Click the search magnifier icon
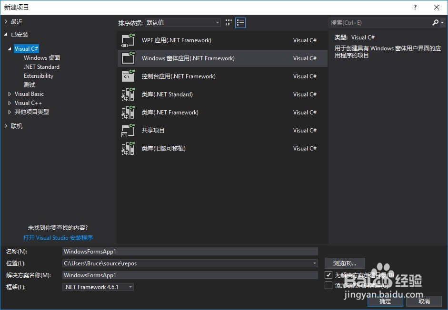Image resolution: width=448 pixels, height=310 pixels. pos(435,22)
